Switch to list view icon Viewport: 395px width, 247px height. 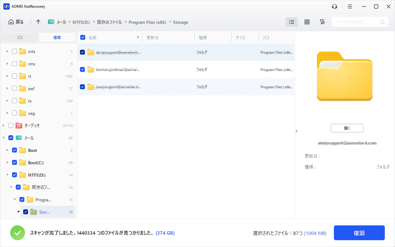tap(292, 22)
